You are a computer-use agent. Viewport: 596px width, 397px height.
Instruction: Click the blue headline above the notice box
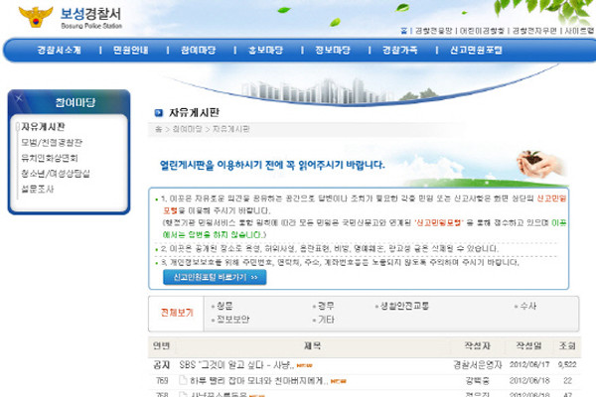[x=272, y=165]
